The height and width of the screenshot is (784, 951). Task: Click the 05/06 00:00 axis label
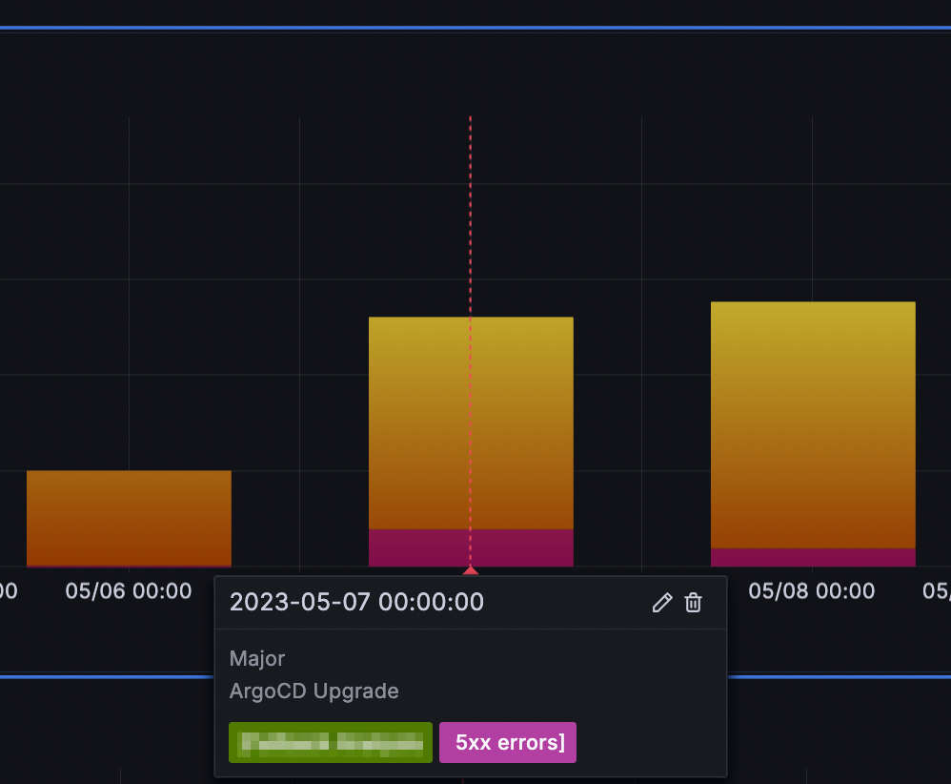(129, 591)
